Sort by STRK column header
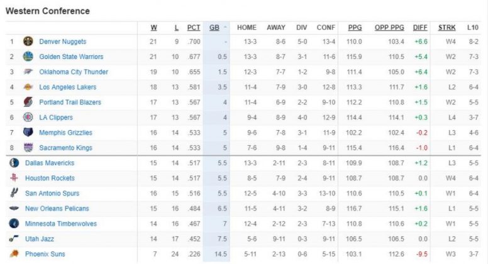The height and width of the screenshot is (264, 488). click(447, 28)
